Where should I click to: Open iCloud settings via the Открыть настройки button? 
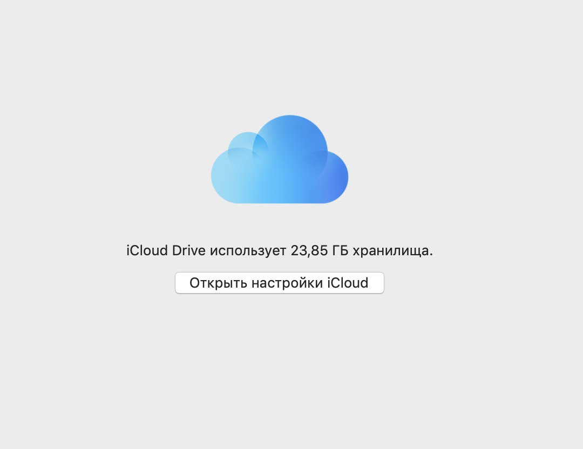tap(280, 283)
